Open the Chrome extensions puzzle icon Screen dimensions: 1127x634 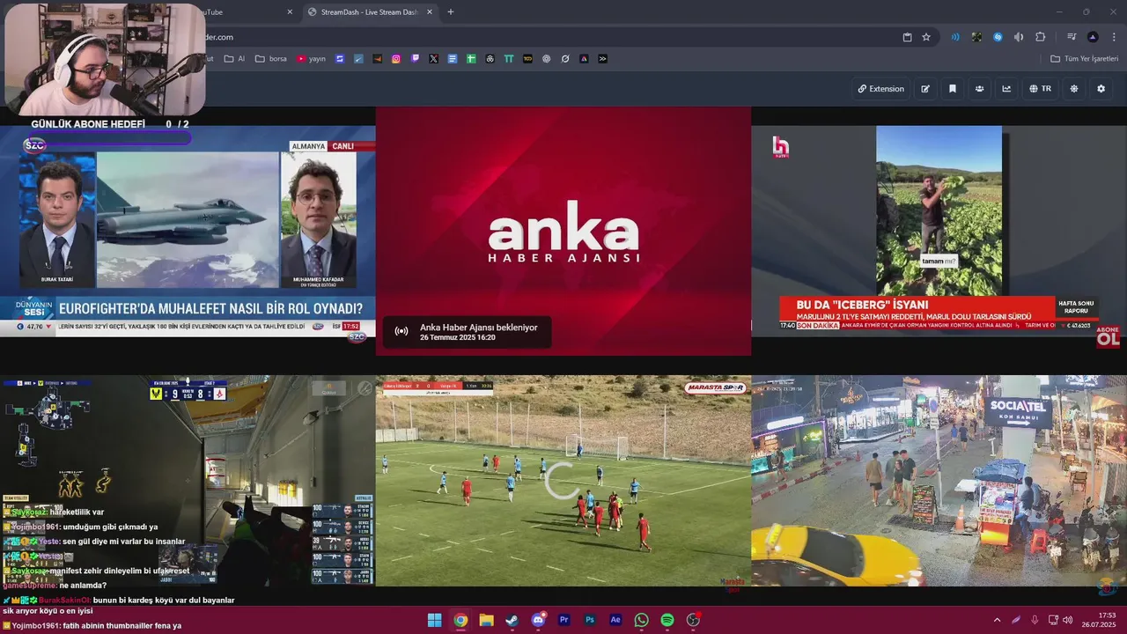[x=1041, y=37]
